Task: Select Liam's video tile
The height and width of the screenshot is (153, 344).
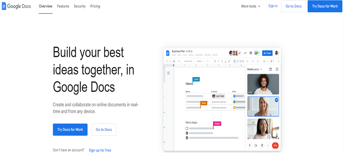Action: pos(263,84)
